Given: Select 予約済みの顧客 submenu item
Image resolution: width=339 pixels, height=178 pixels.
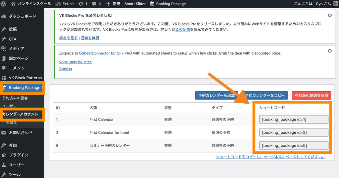Looking at the screenshot, I should click(x=15, y=98).
